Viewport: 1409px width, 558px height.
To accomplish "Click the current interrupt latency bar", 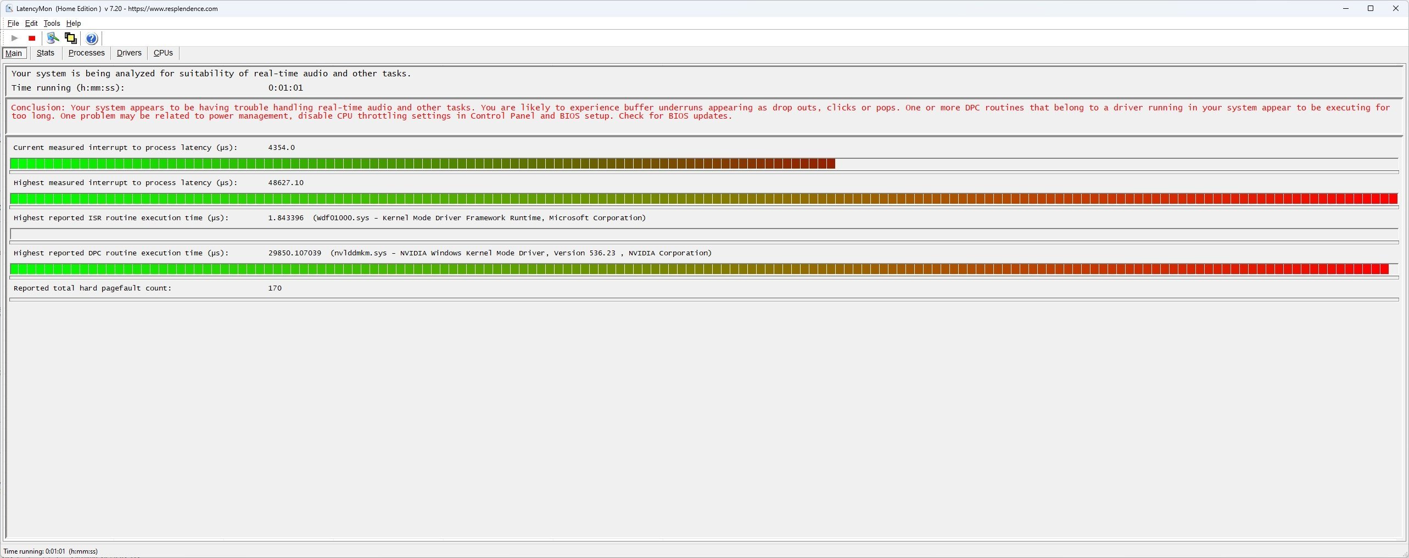I will pyautogui.click(x=704, y=164).
